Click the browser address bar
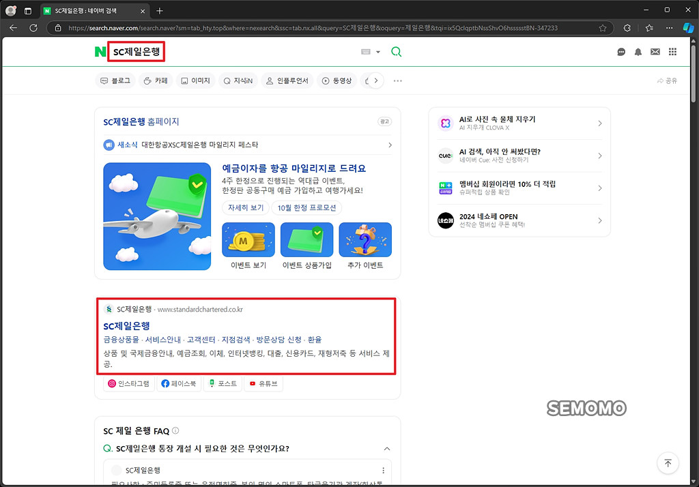This screenshot has height=487, width=699. tap(330, 28)
